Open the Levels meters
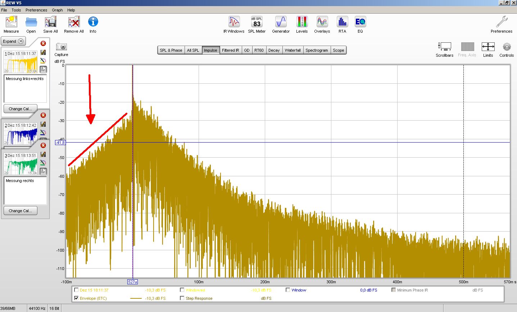The width and height of the screenshot is (517, 312). pyautogui.click(x=302, y=24)
